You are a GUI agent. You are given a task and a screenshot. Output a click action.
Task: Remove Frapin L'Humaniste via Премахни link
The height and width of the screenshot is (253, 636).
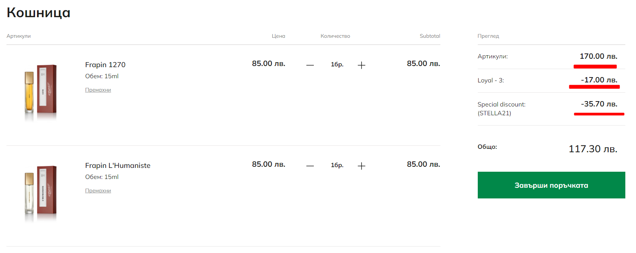pos(98,191)
